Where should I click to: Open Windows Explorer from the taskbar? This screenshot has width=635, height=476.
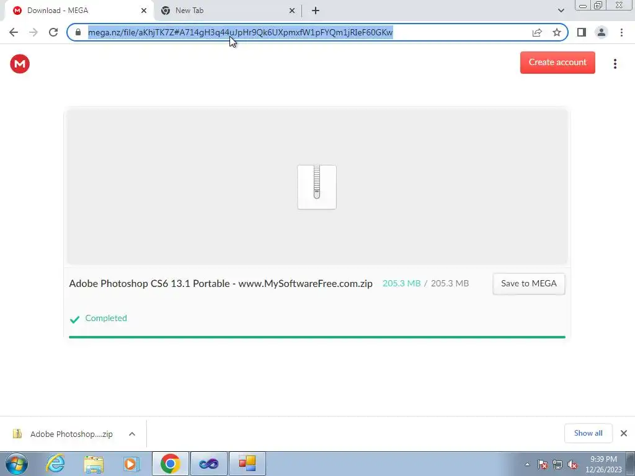(x=94, y=464)
